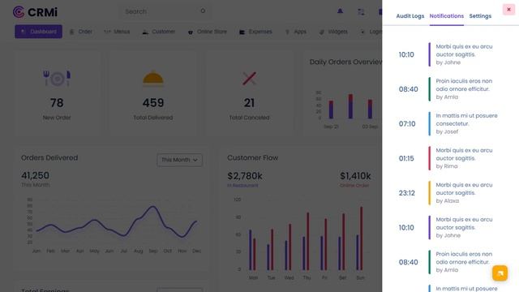519x292 pixels.
Task: Click the CRMi logo icon
Action: [19, 12]
